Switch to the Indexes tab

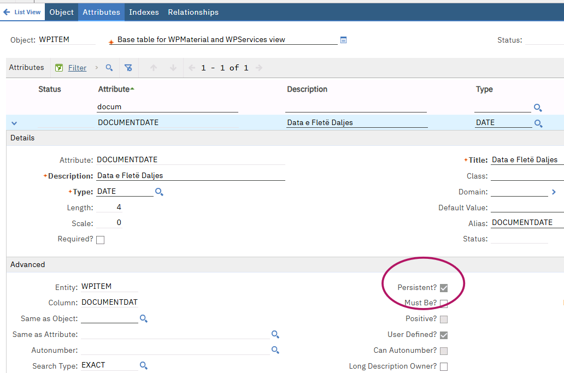point(144,12)
